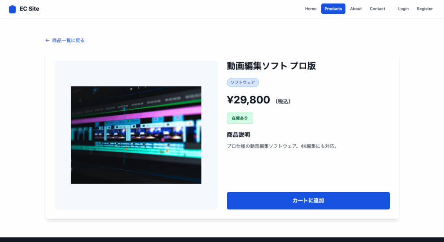Click the green 在庫あり stock badge
444x242 pixels.
240,118
